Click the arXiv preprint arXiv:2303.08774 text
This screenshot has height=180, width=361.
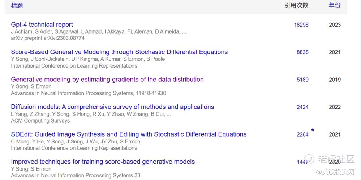[x=48, y=38]
